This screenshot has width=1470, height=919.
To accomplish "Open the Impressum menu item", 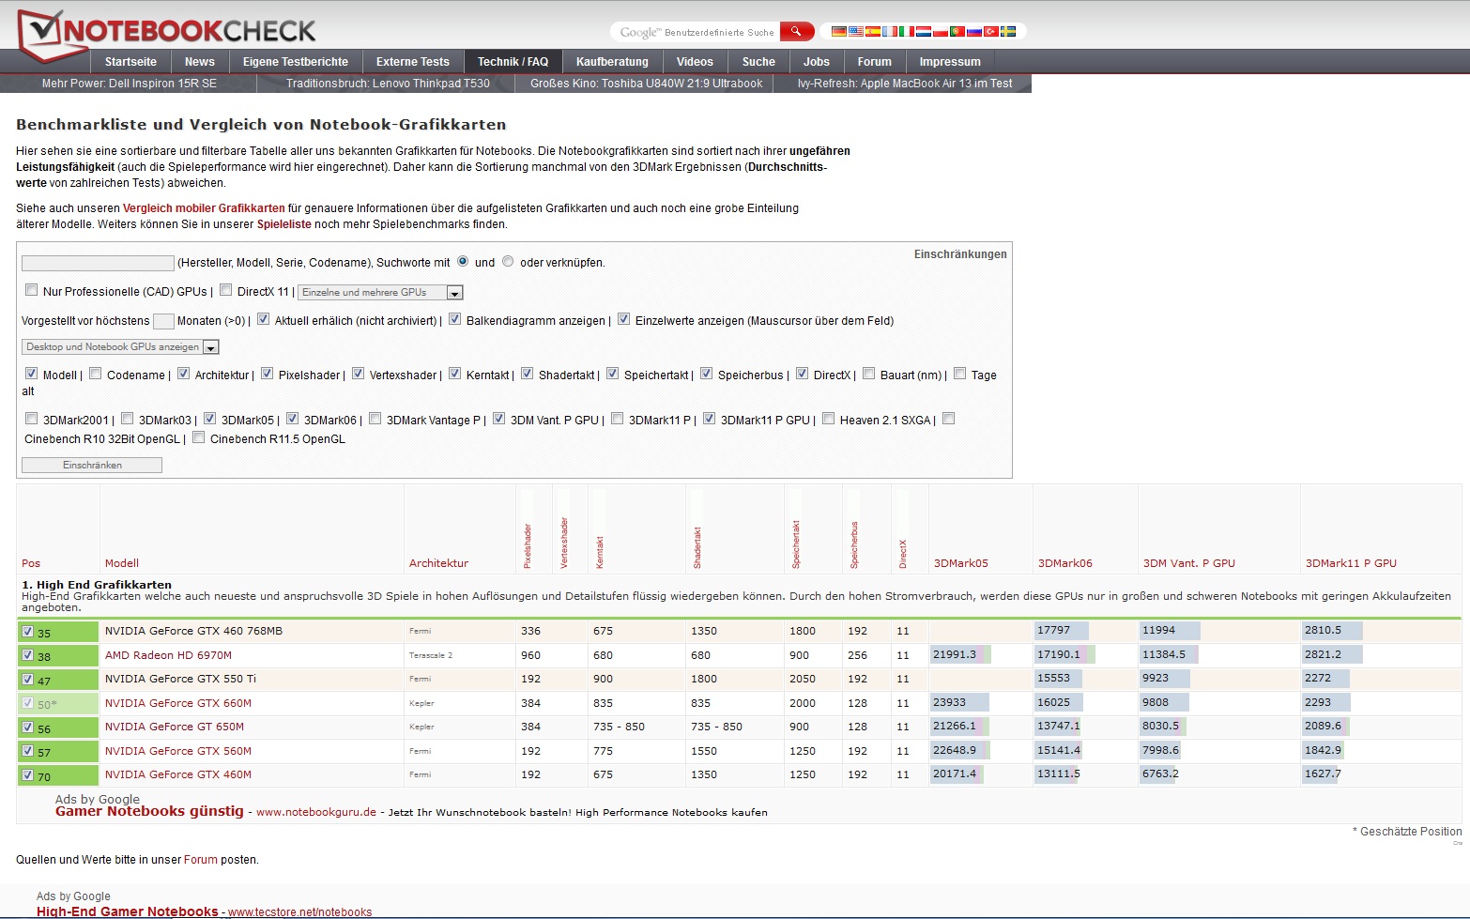I will pyautogui.click(x=950, y=62).
